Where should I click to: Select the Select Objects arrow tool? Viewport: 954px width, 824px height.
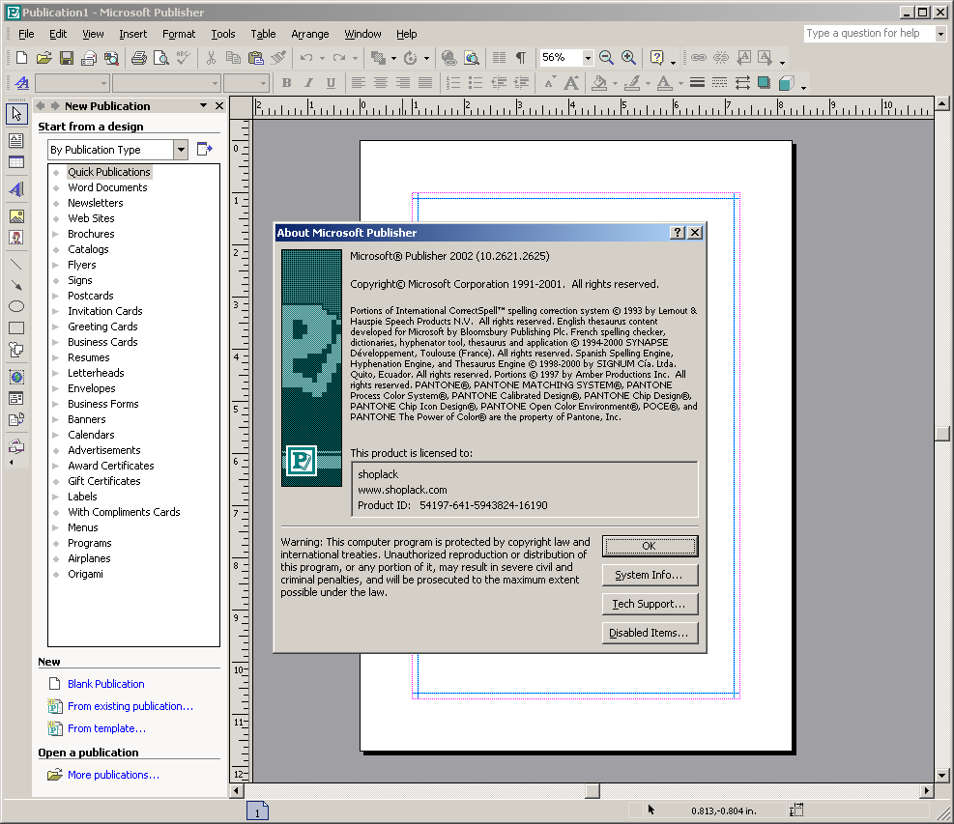point(16,114)
